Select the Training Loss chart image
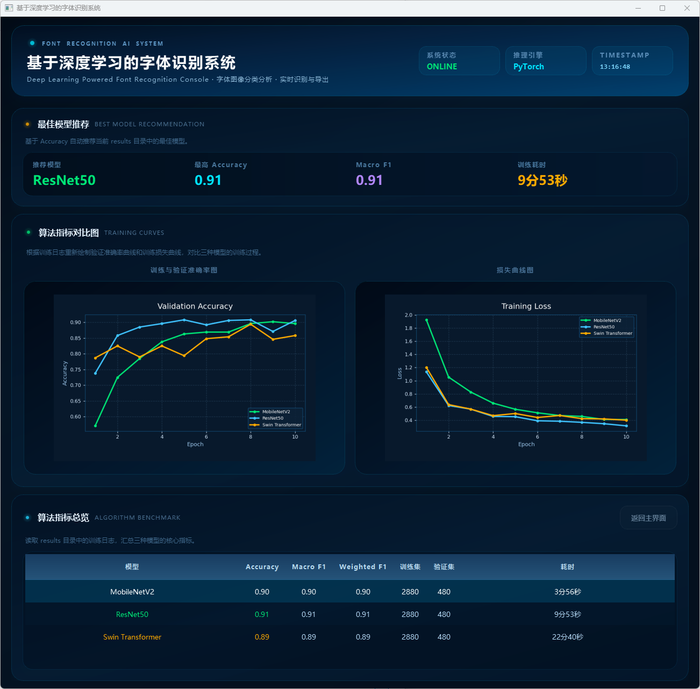Screen dimensions: 700x689 point(516,377)
